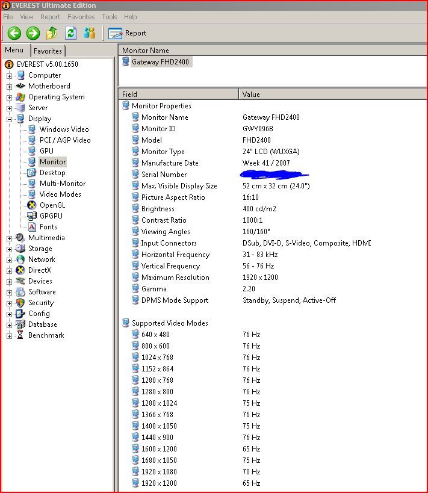Screen dimensions: 428x493
Task: Click the Refresh toolbar icon
Action: 71,33
